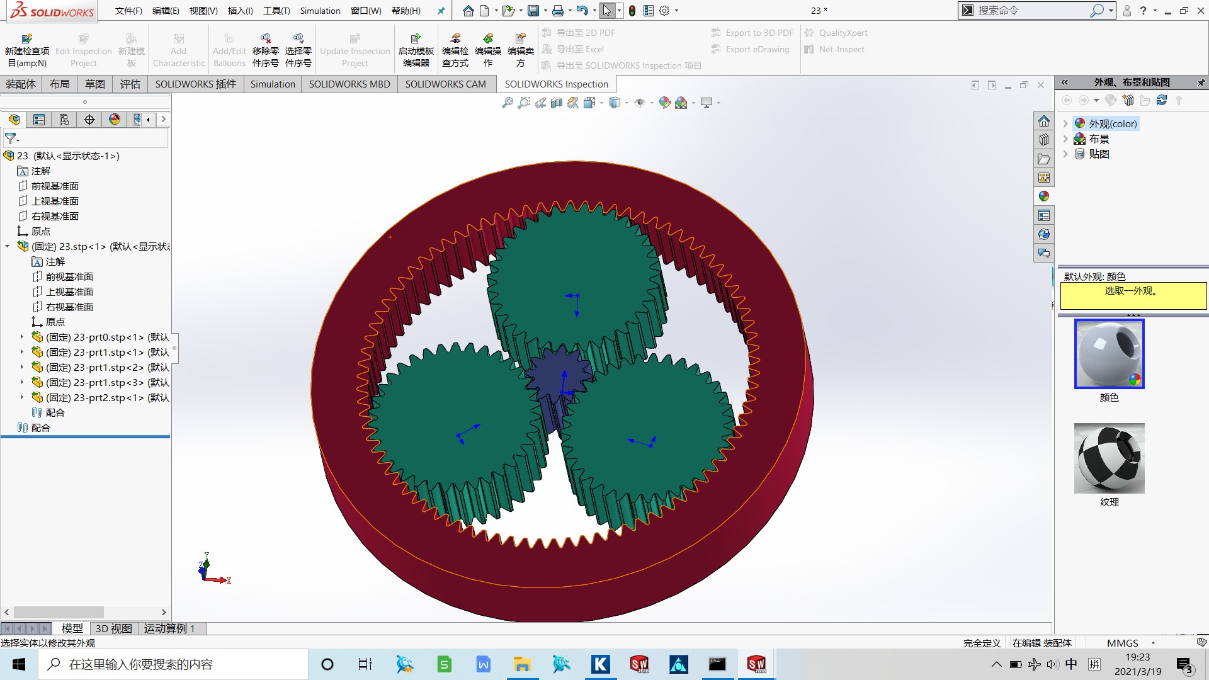This screenshot has height=680, width=1209.
Task: Click the Rebuild traffic light icon
Action: 632,11
